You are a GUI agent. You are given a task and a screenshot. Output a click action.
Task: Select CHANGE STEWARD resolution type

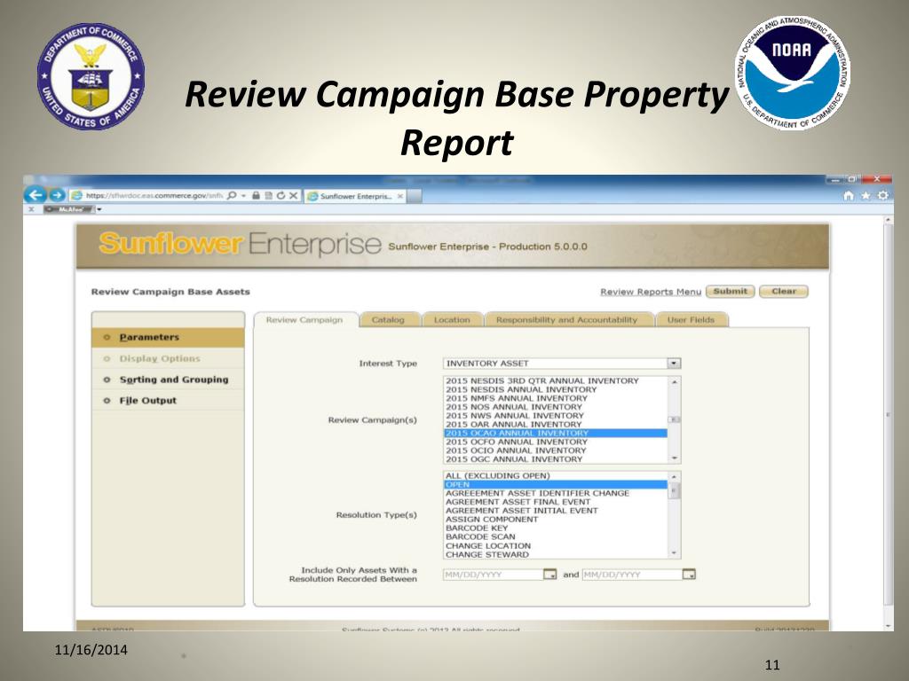(556, 555)
